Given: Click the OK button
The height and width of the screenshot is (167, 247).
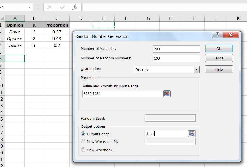Looking at the screenshot, I should click(219, 48).
